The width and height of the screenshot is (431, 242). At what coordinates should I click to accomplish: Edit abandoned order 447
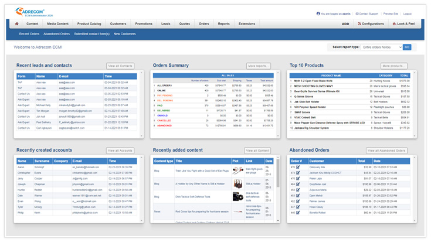click(x=298, y=207)
